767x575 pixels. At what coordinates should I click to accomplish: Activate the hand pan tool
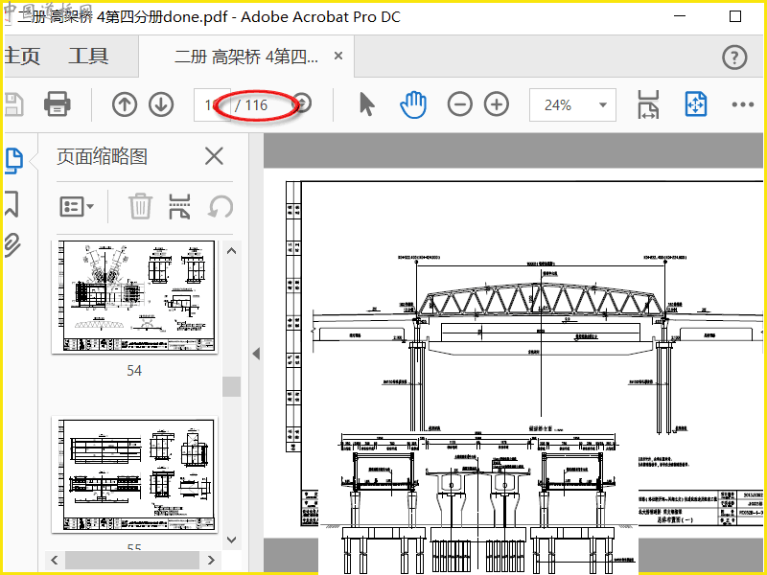coord(413,104)
